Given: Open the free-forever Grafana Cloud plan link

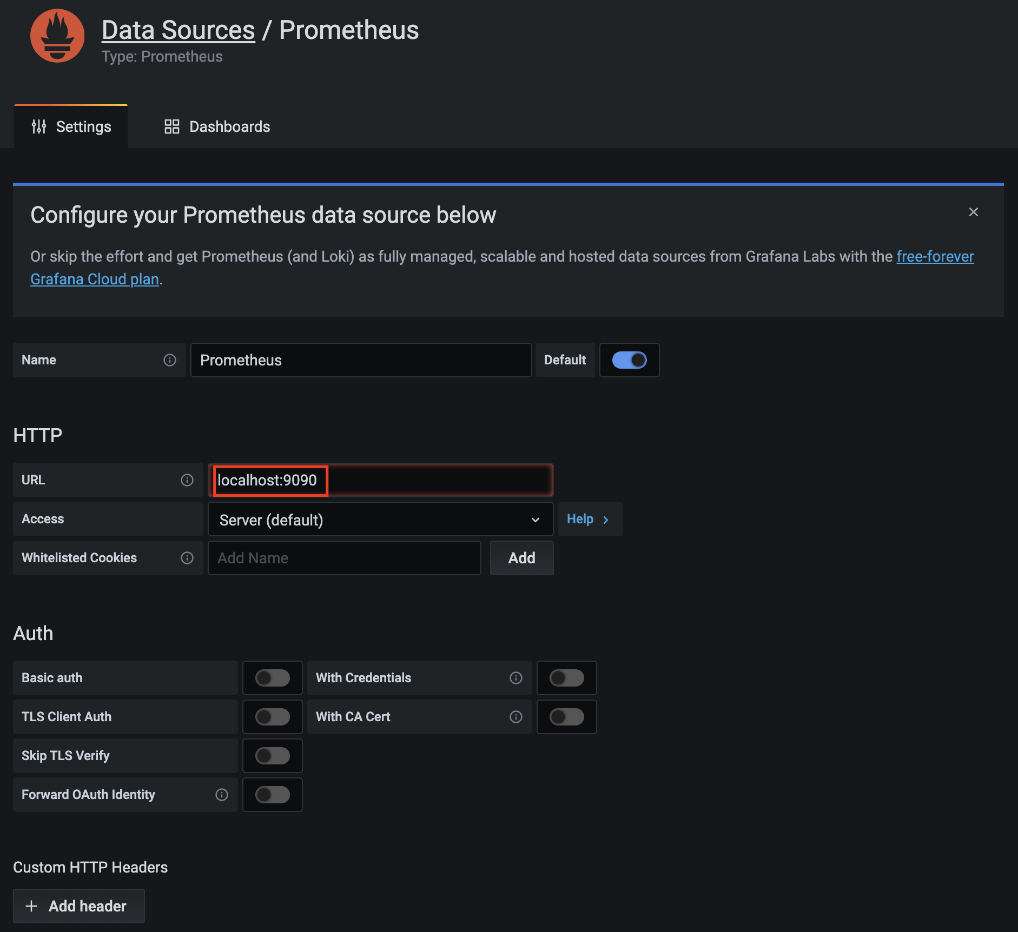Looking at the screenshot, I should click(935, 256).
